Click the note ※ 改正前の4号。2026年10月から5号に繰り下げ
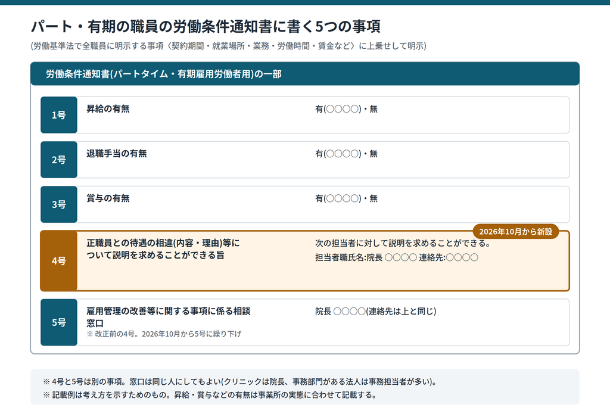The height and width of the screenshot is (420, 610). coord(164,334)
